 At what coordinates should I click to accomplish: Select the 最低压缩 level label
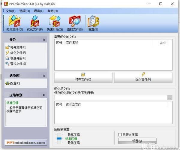(x=74, y=143)
